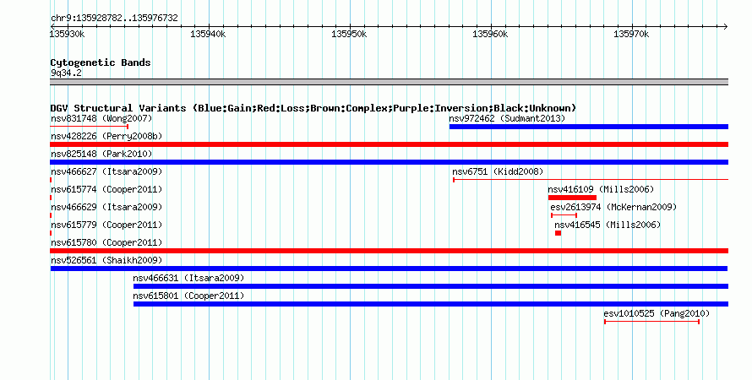The image size is (752, 380).
Task: Click the nsv466629 (Itsara2009) label
Action: coord(106,207)
